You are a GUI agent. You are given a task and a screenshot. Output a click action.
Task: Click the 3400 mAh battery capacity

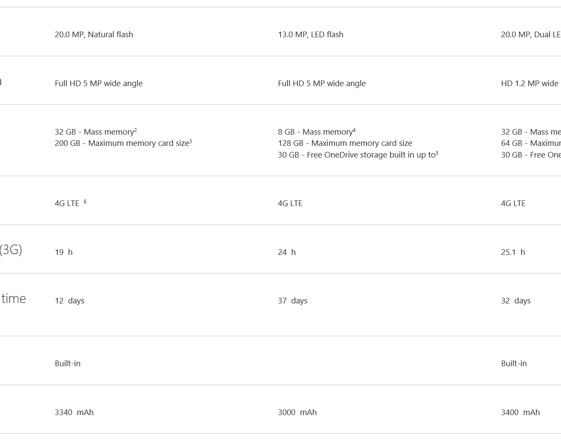click(x=520, y=412)
